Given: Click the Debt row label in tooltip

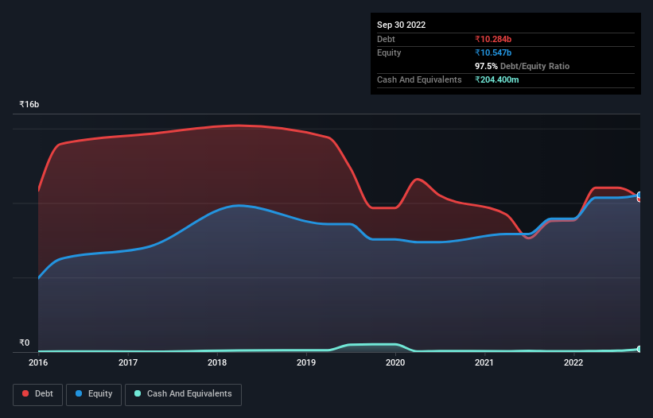Looking at the screenshot, I should (386, 39).
